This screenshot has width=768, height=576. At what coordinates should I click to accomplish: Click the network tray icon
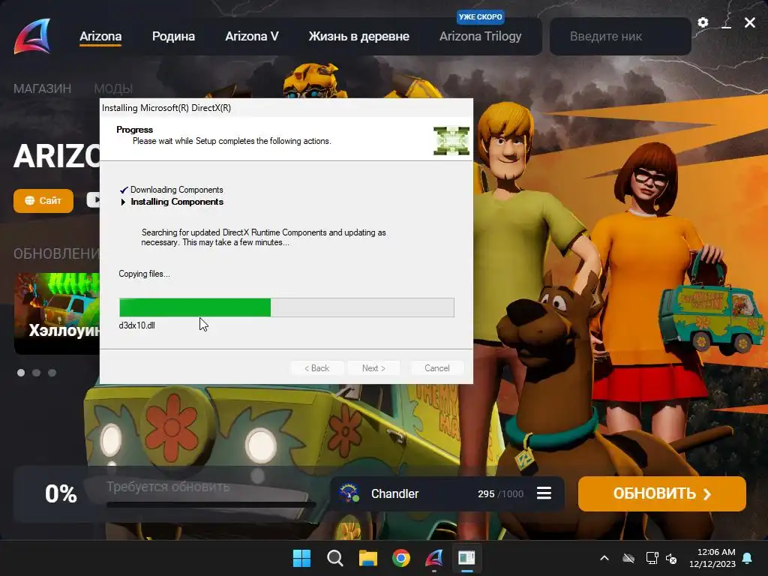[x=652, y=558]
